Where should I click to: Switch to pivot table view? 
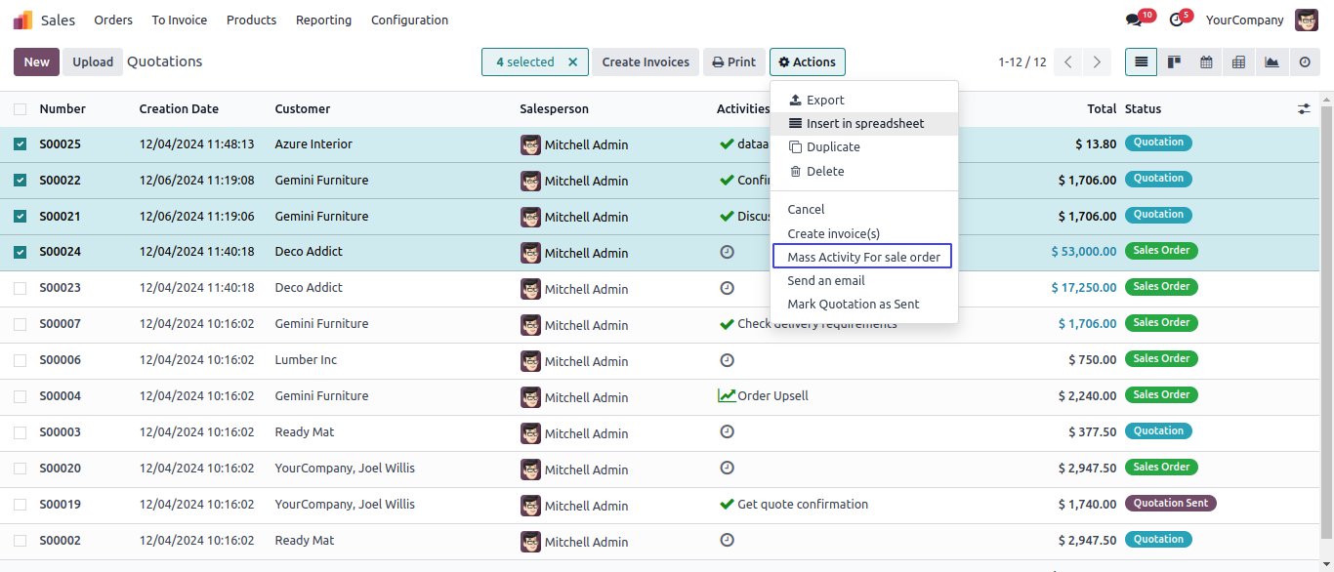[x=1238, y=62]
